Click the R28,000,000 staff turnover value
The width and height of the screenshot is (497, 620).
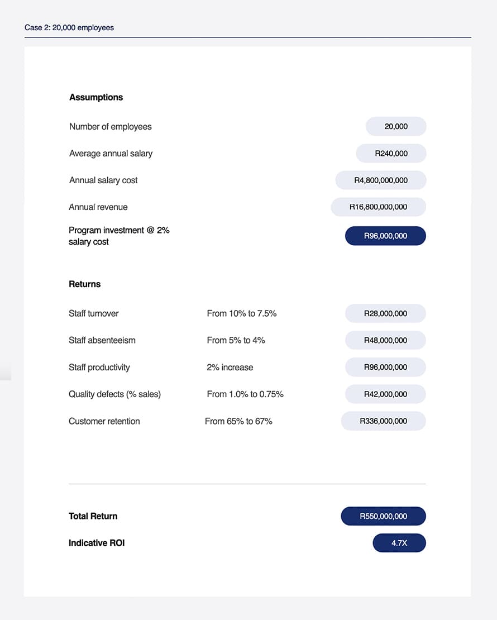tap(385, 313)
